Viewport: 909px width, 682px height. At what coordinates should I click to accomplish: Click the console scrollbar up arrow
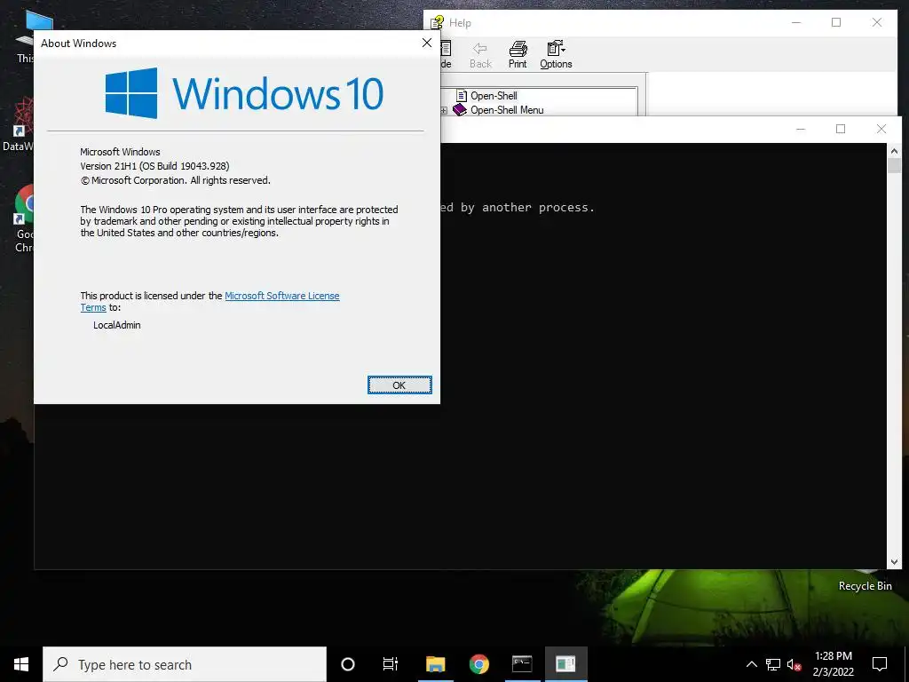[x=894, y=151]
